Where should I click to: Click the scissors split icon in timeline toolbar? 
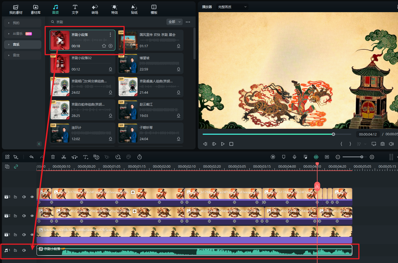[x=64, y=157]
